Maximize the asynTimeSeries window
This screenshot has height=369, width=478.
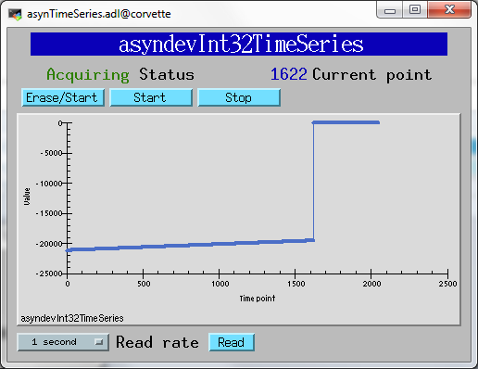[x=415, y=10]
